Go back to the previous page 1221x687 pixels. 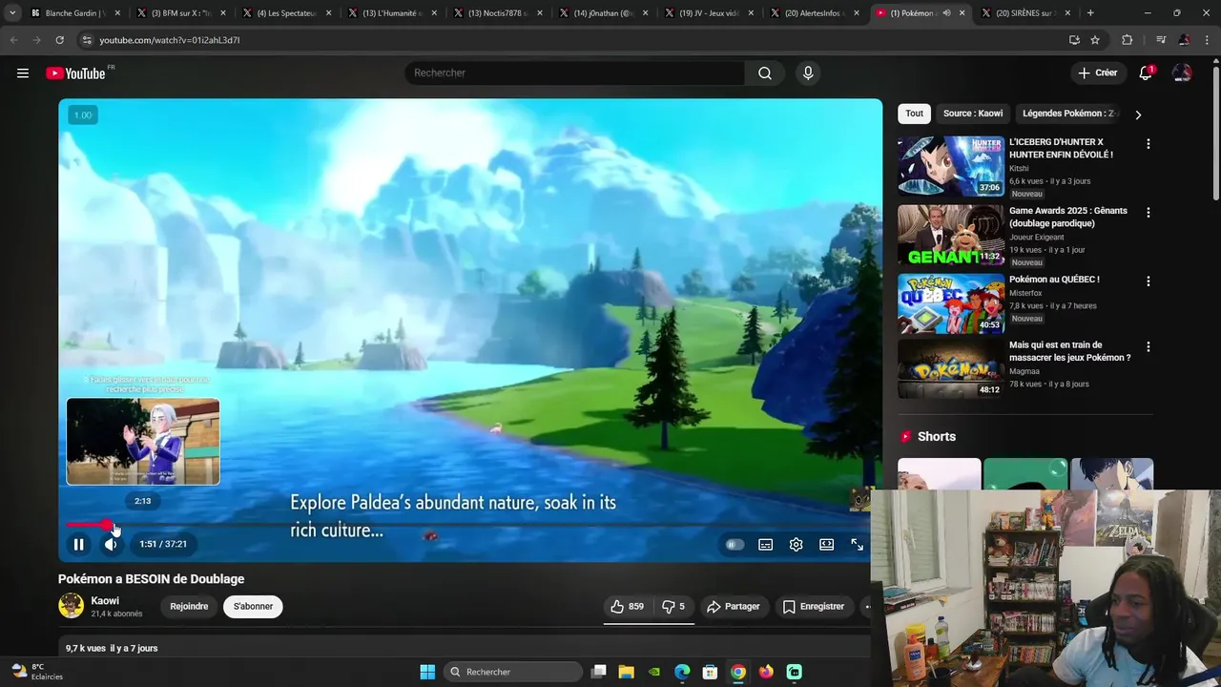pos(13,40)
